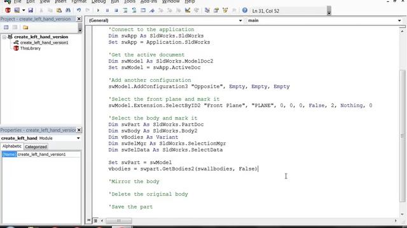Open the Debug menu
This screenshot has height=228, width=407.
click(99, 1)
